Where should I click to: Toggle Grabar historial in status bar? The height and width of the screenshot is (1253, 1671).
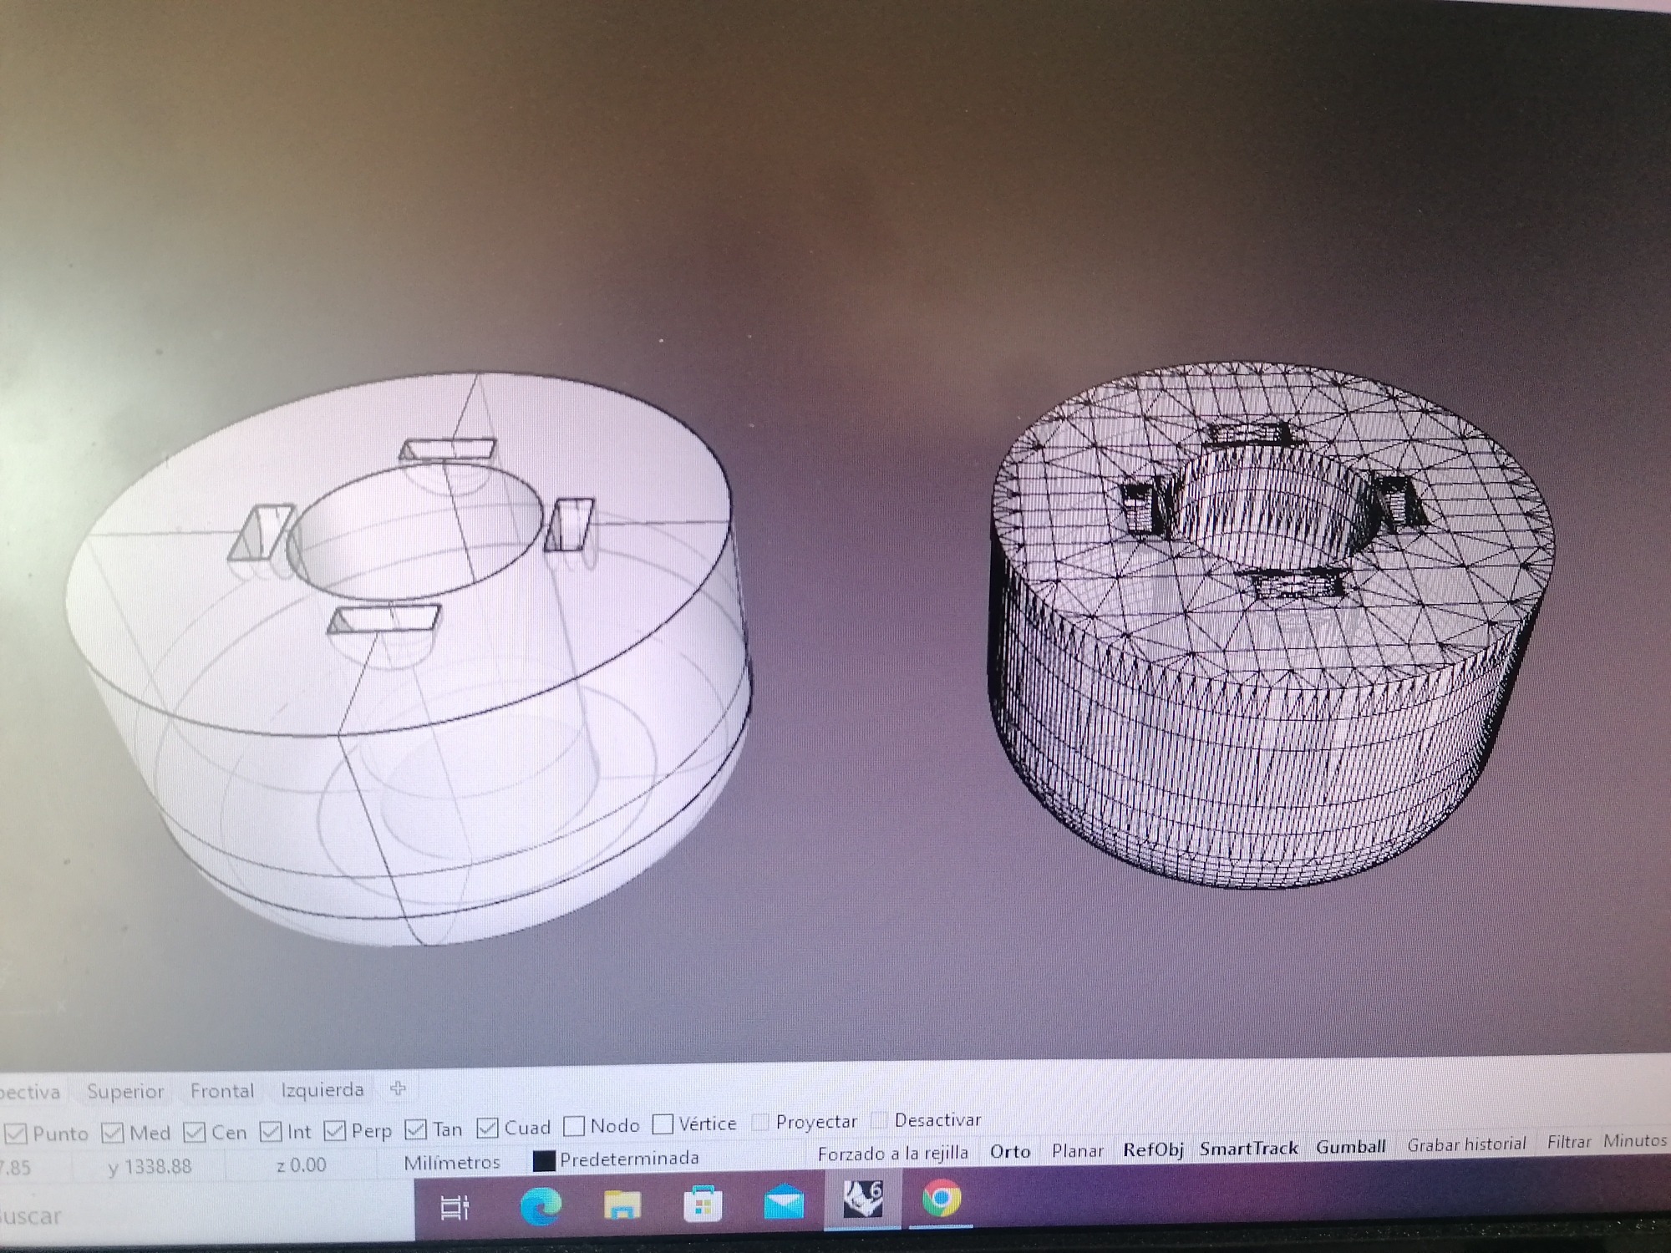coord(1466,1144)
